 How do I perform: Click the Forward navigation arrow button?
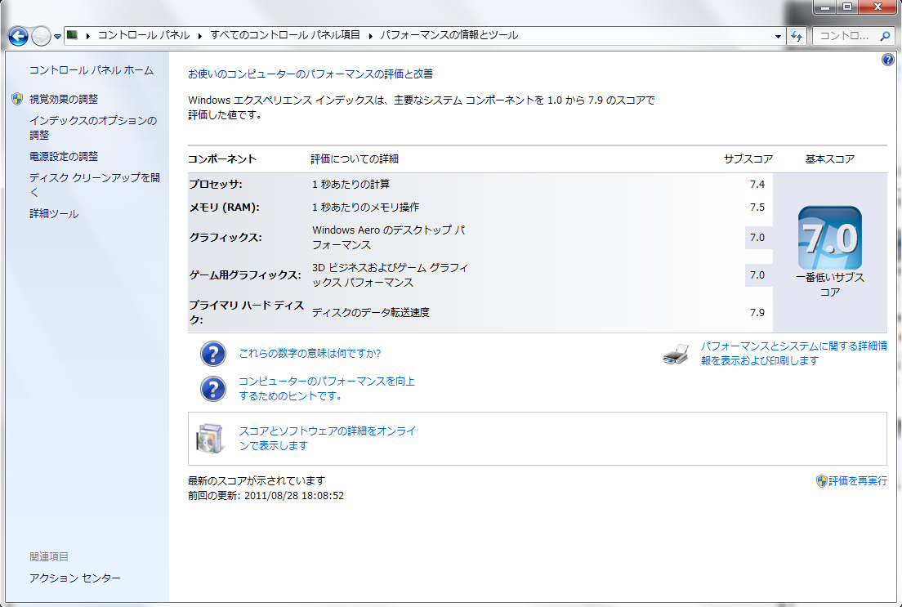click(x=41, y=36)
